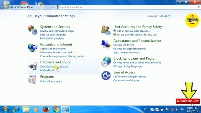This screenshot has height=113, width=201.
Task: Click Change display language
Action: click(128, 66)
